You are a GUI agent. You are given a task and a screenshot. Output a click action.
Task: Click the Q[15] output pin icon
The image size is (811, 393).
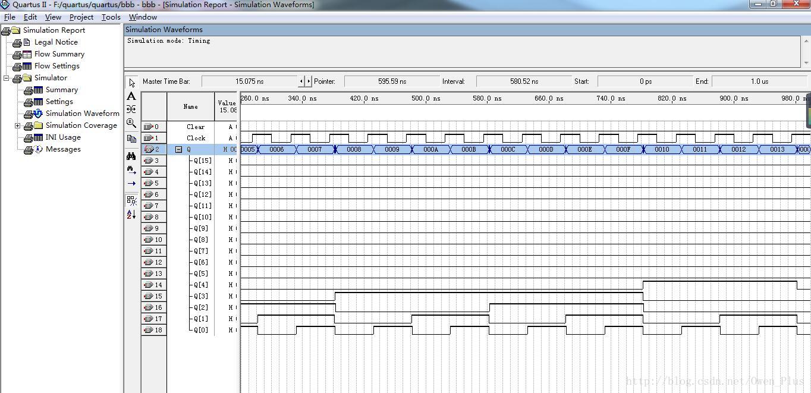(x=149, y=161)
